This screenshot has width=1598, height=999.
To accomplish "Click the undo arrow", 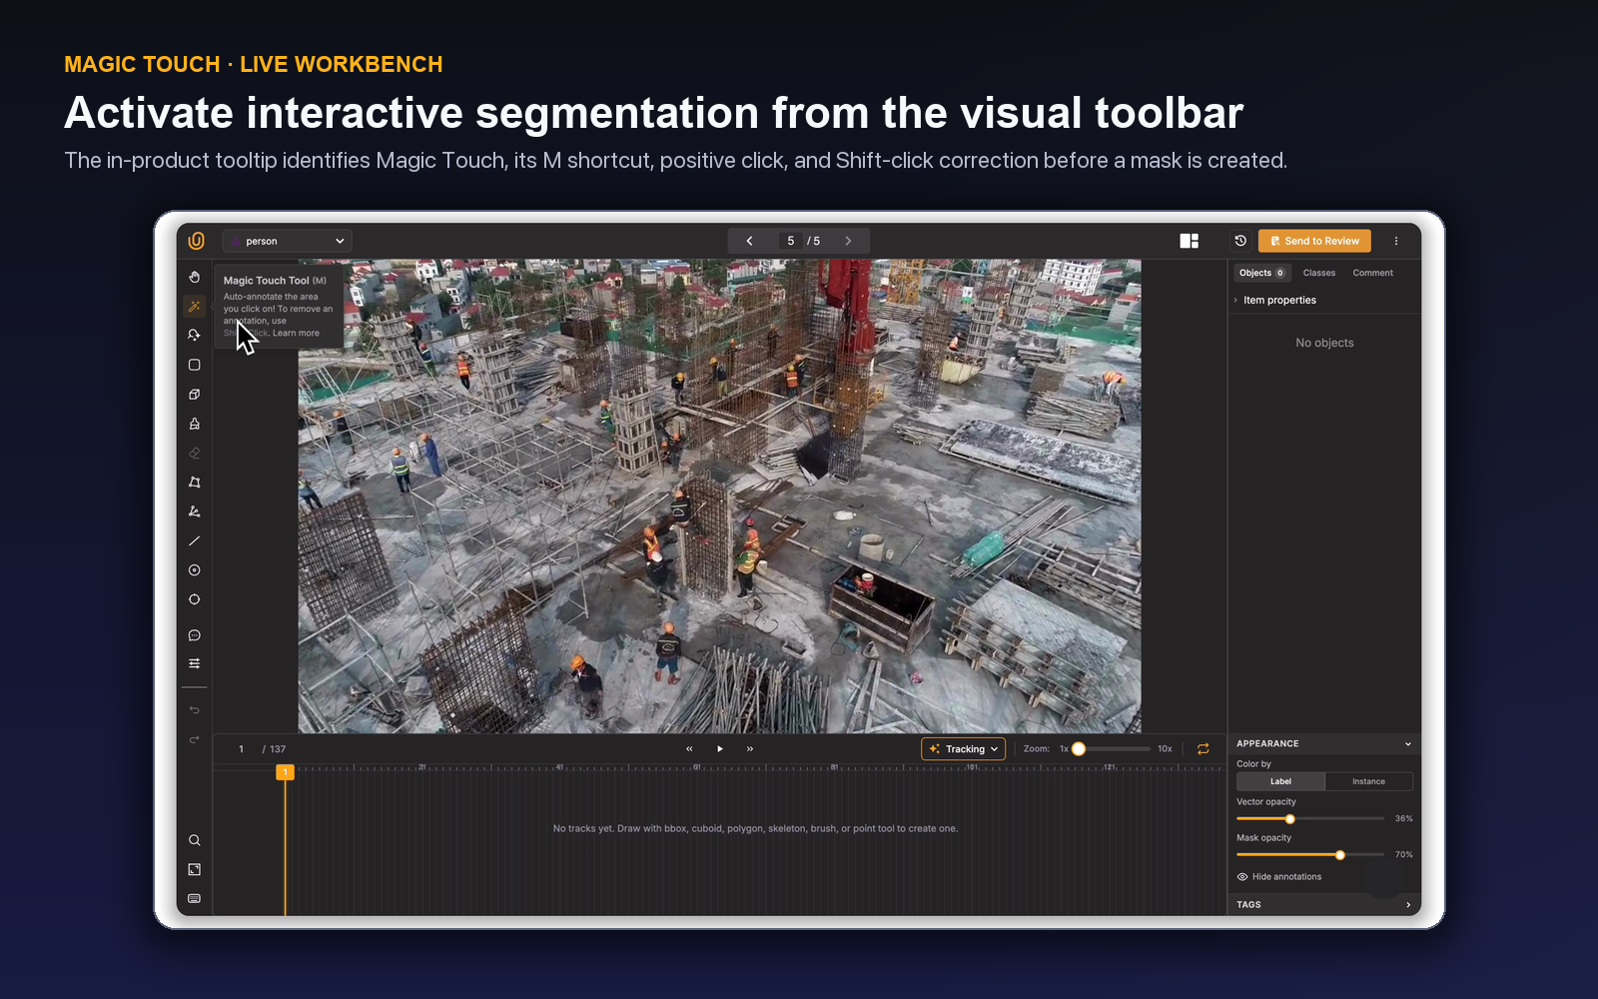I will (x=195, y=710).
